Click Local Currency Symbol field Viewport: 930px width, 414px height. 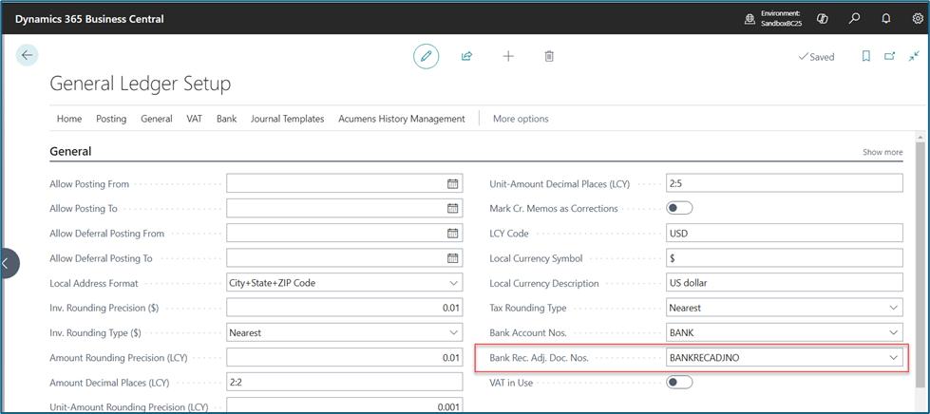[785, 258]
